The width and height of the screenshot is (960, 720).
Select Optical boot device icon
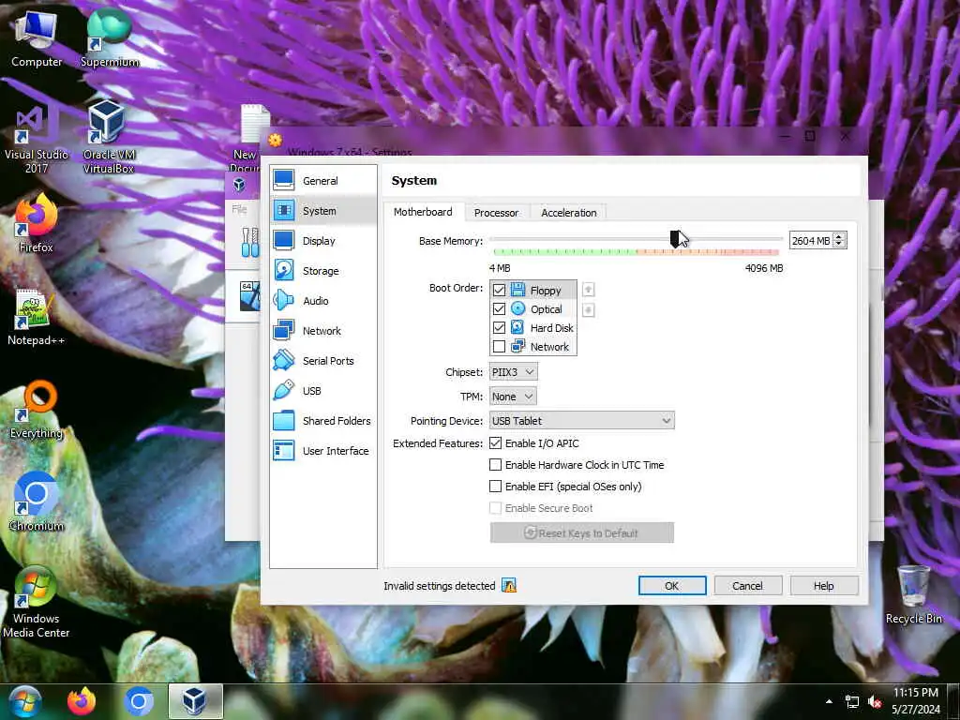(517, 308)
